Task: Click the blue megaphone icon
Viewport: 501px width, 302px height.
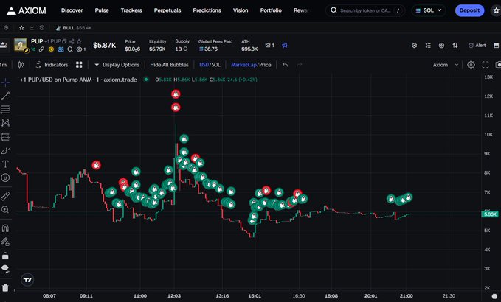Action: coord(284,46)
